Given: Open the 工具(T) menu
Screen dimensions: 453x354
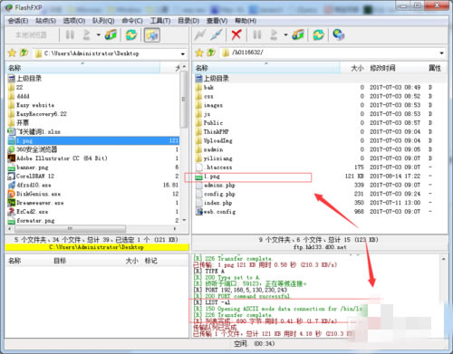Looking at the screenshot, I should (x=160, y=21).
